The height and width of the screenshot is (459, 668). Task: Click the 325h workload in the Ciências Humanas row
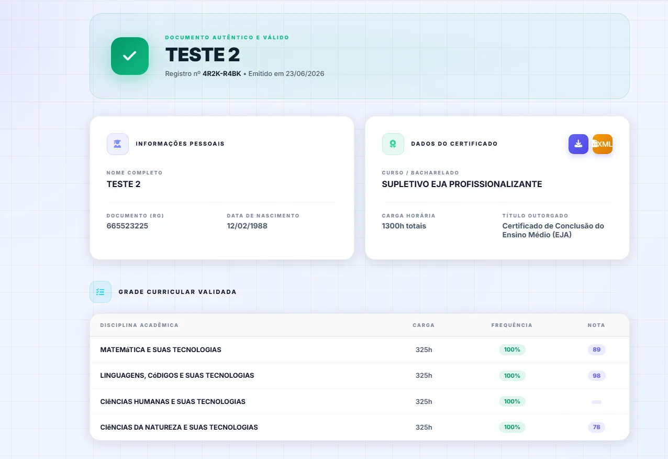pyautogui.click(x=424, y=402)
